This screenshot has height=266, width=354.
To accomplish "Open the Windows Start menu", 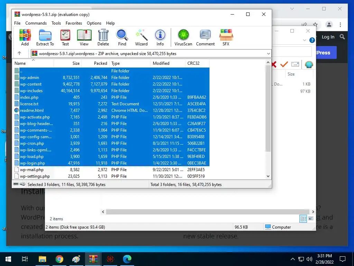I will coord(8,259).
